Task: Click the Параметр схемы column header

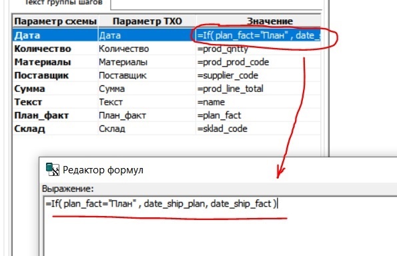Action: pos(55,21)
